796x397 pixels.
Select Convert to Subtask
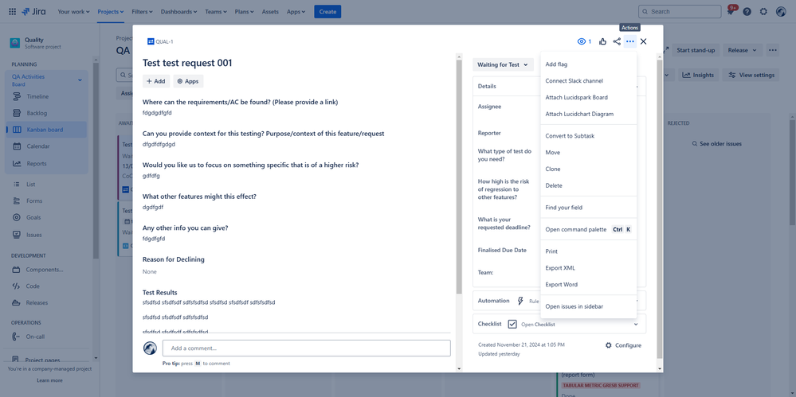[588, 136]
